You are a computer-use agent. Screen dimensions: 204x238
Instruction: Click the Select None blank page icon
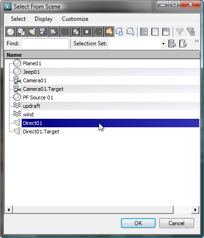tap(155, 32)
